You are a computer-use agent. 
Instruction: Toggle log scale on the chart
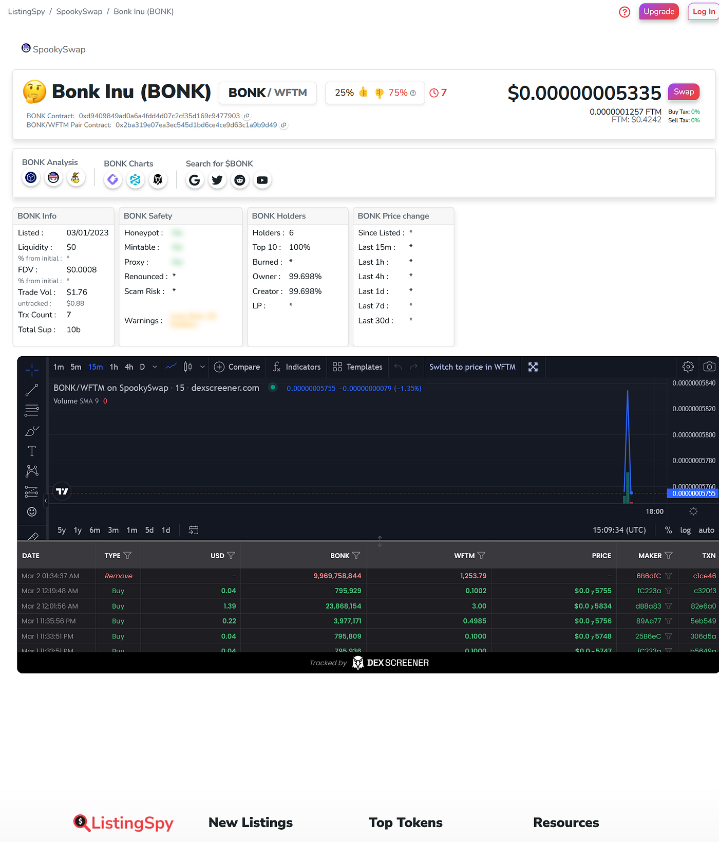pyautogui.click(x=686, y=530)
